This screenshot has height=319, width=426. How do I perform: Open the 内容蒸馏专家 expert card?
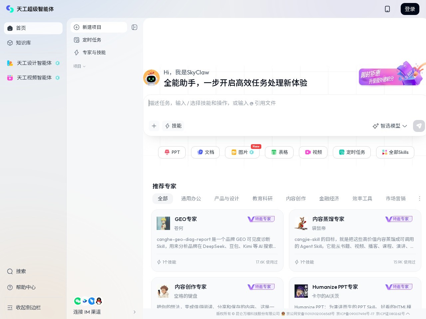(x=355, y=241)
